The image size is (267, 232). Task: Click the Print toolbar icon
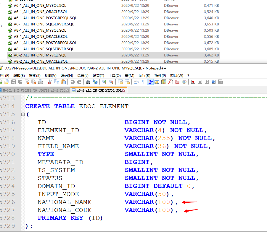pos(41,82)
